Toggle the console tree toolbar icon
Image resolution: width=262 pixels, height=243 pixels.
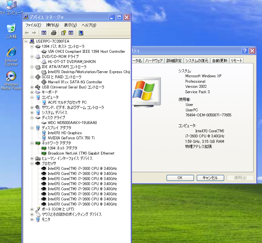(x=44, y=33)
